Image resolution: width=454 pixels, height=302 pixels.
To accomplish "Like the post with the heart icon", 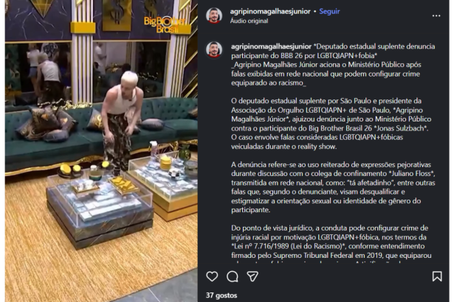I will pos(212,276).
